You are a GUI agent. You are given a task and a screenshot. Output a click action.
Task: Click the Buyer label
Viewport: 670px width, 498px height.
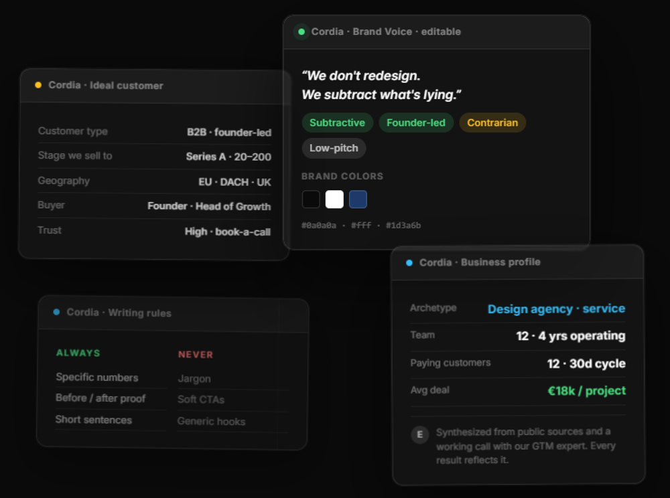[x=51, y=205]
